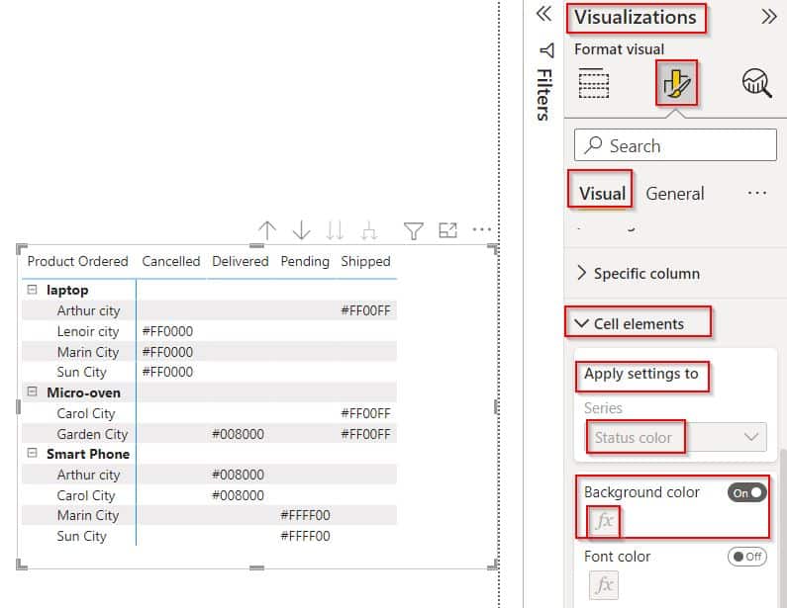Screen dimensions: 787x608
Task: Open the Status color series dropdown
Action: coord(675,438)
